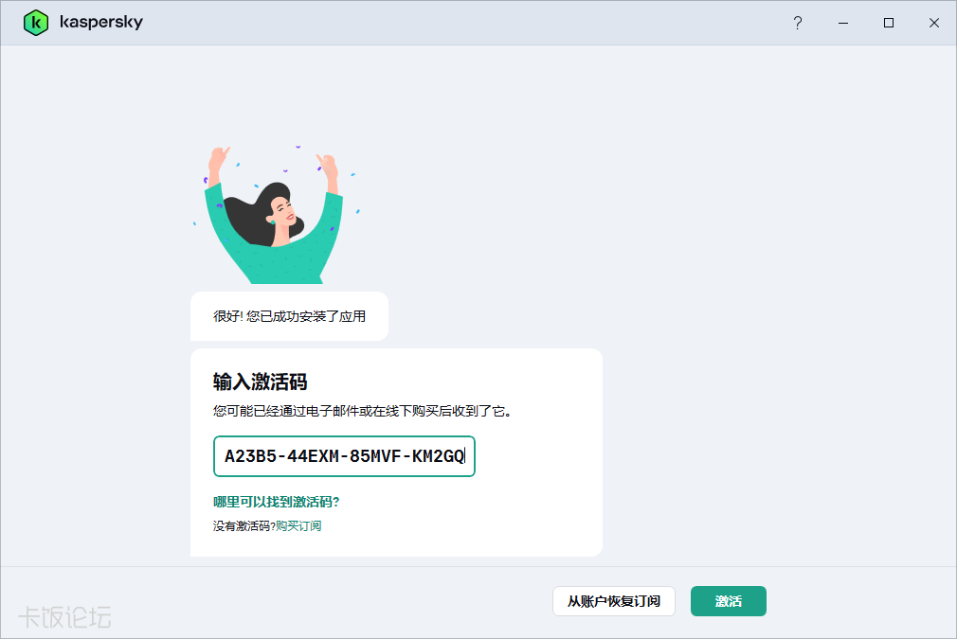Open help via the question mark icon

[x=798, y=23]
